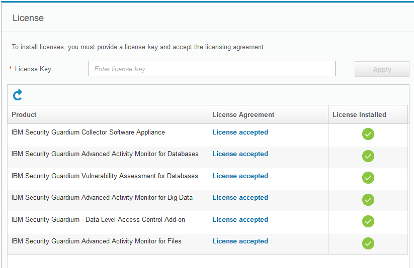Screen dimensions: 414x268
Task: Open License accepted link for Activity Monitor for Databases
Action: (240, 154)
